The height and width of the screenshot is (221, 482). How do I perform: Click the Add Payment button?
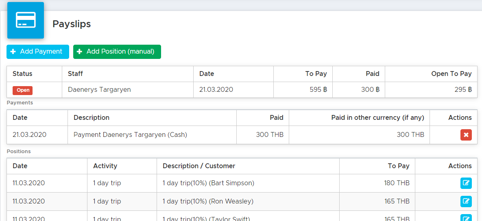38,52
